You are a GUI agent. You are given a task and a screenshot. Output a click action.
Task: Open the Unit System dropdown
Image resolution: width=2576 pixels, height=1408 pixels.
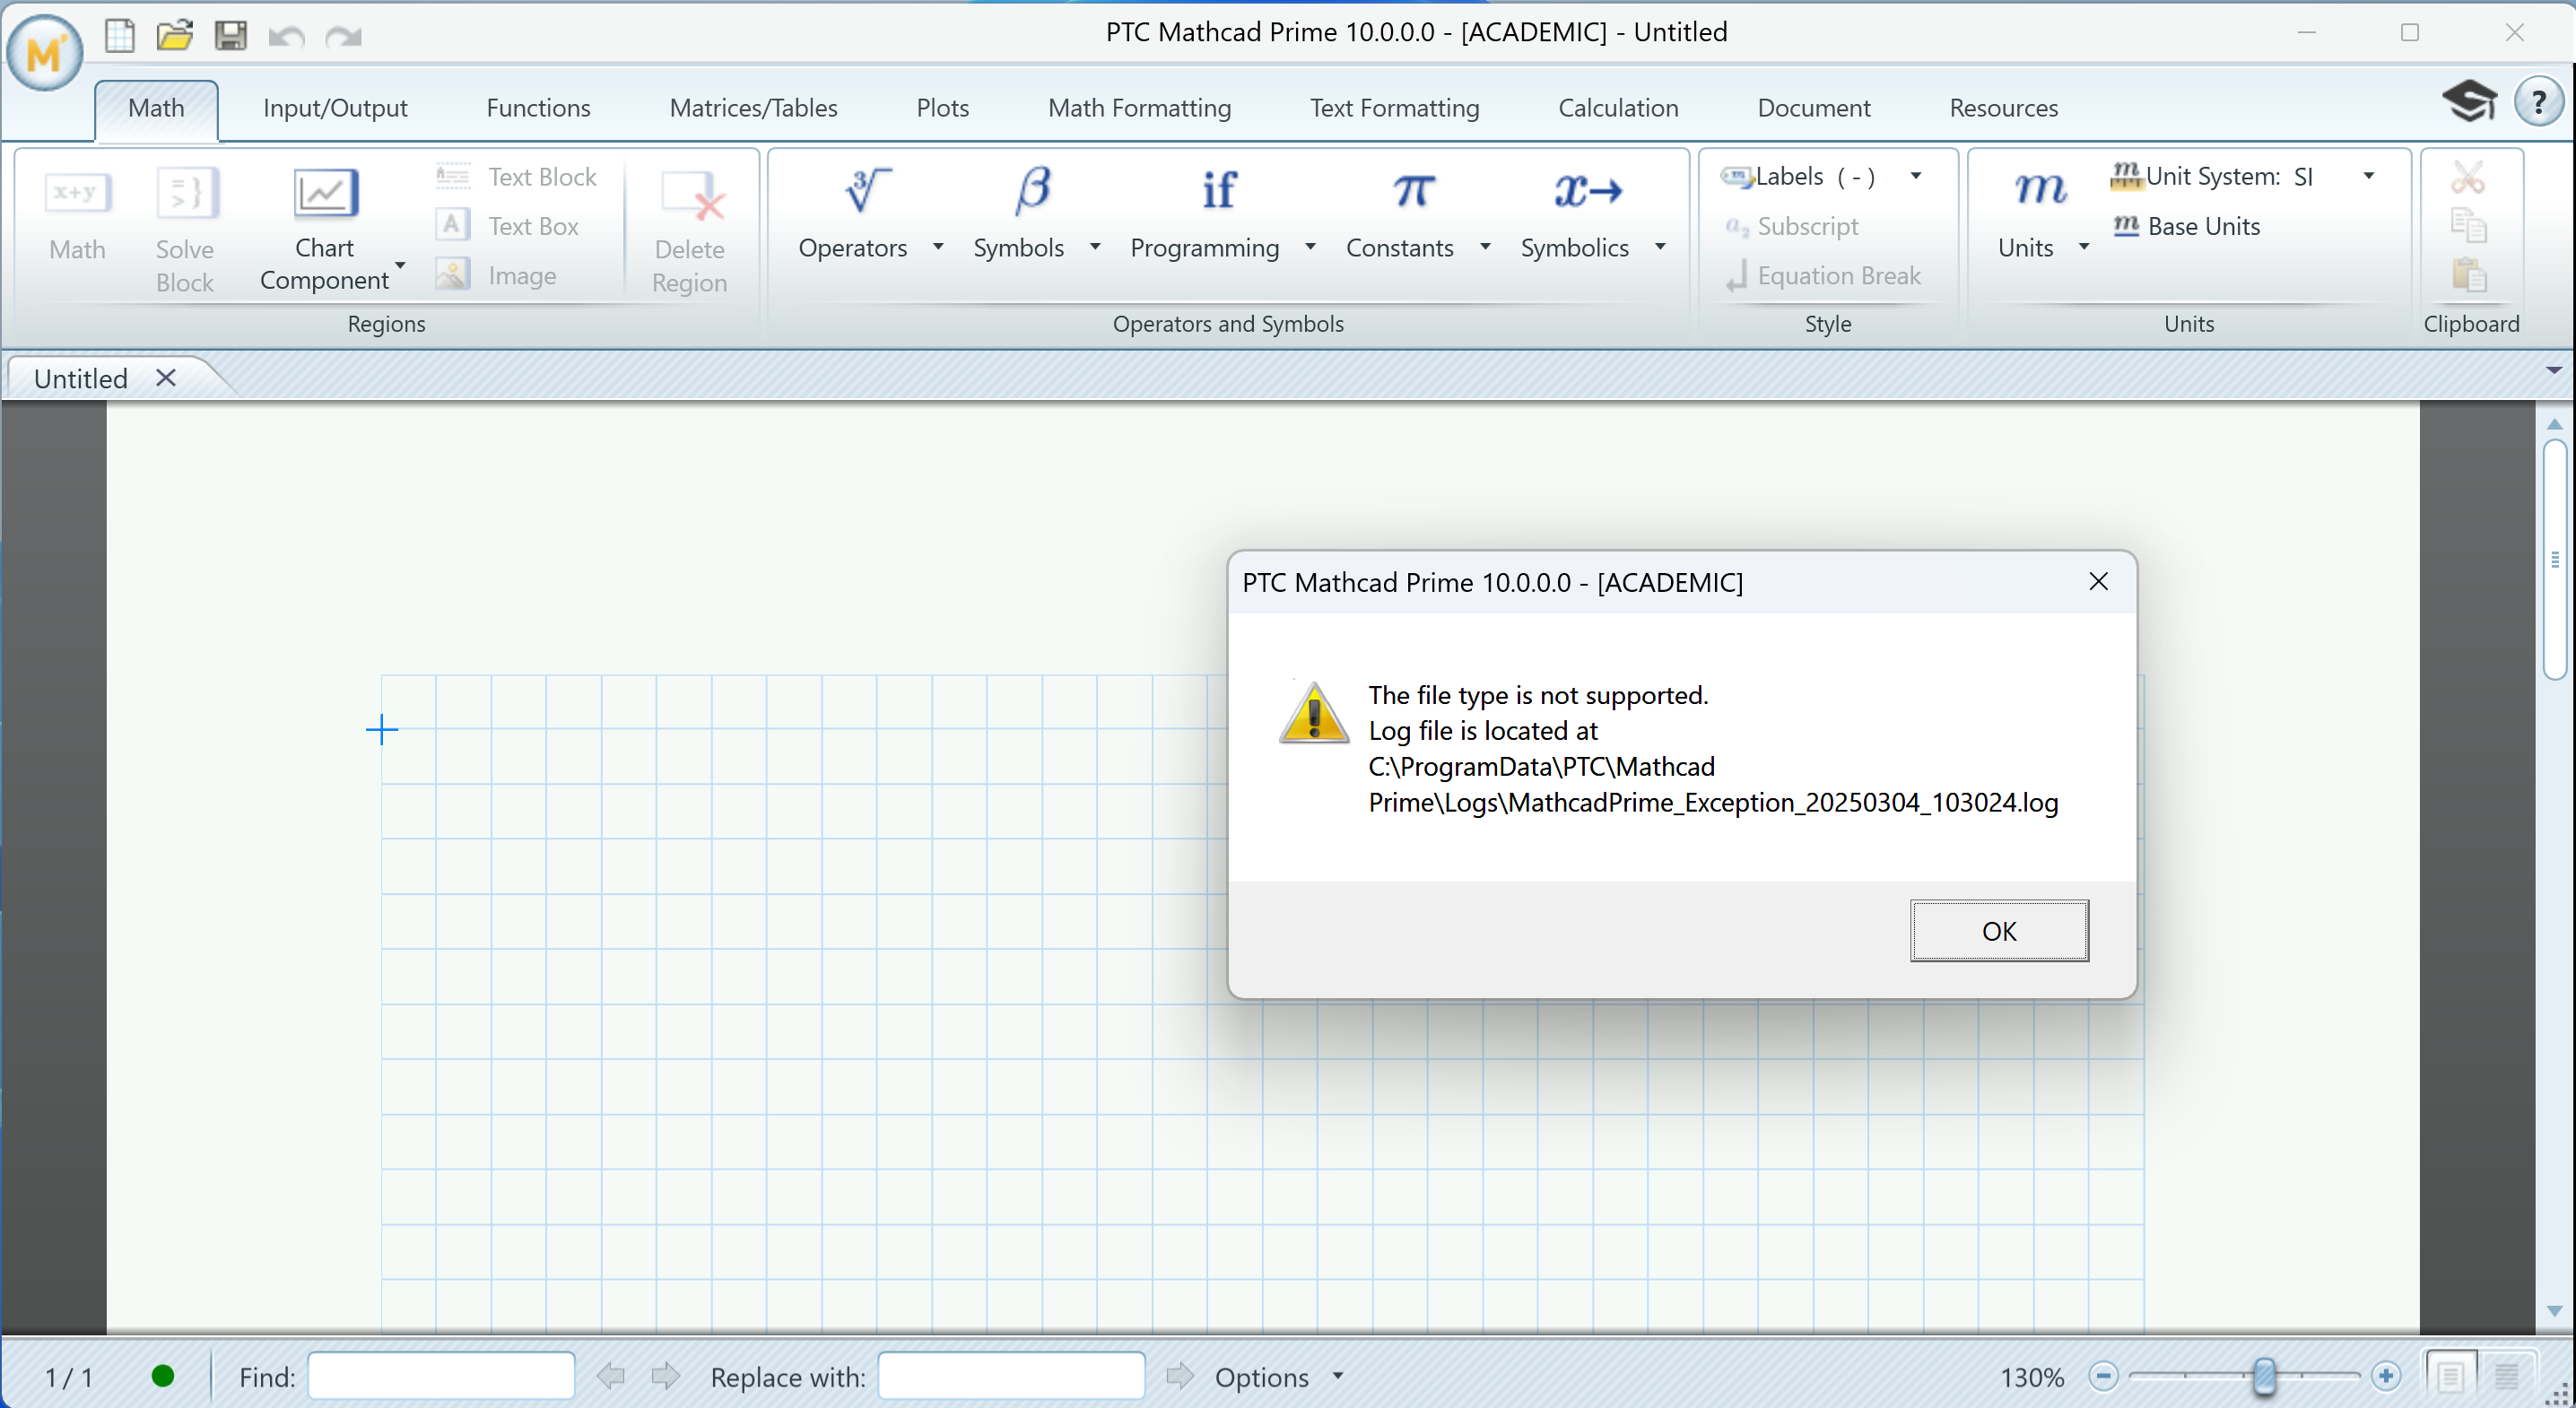pyautogui.click(x=2367, y=176)
